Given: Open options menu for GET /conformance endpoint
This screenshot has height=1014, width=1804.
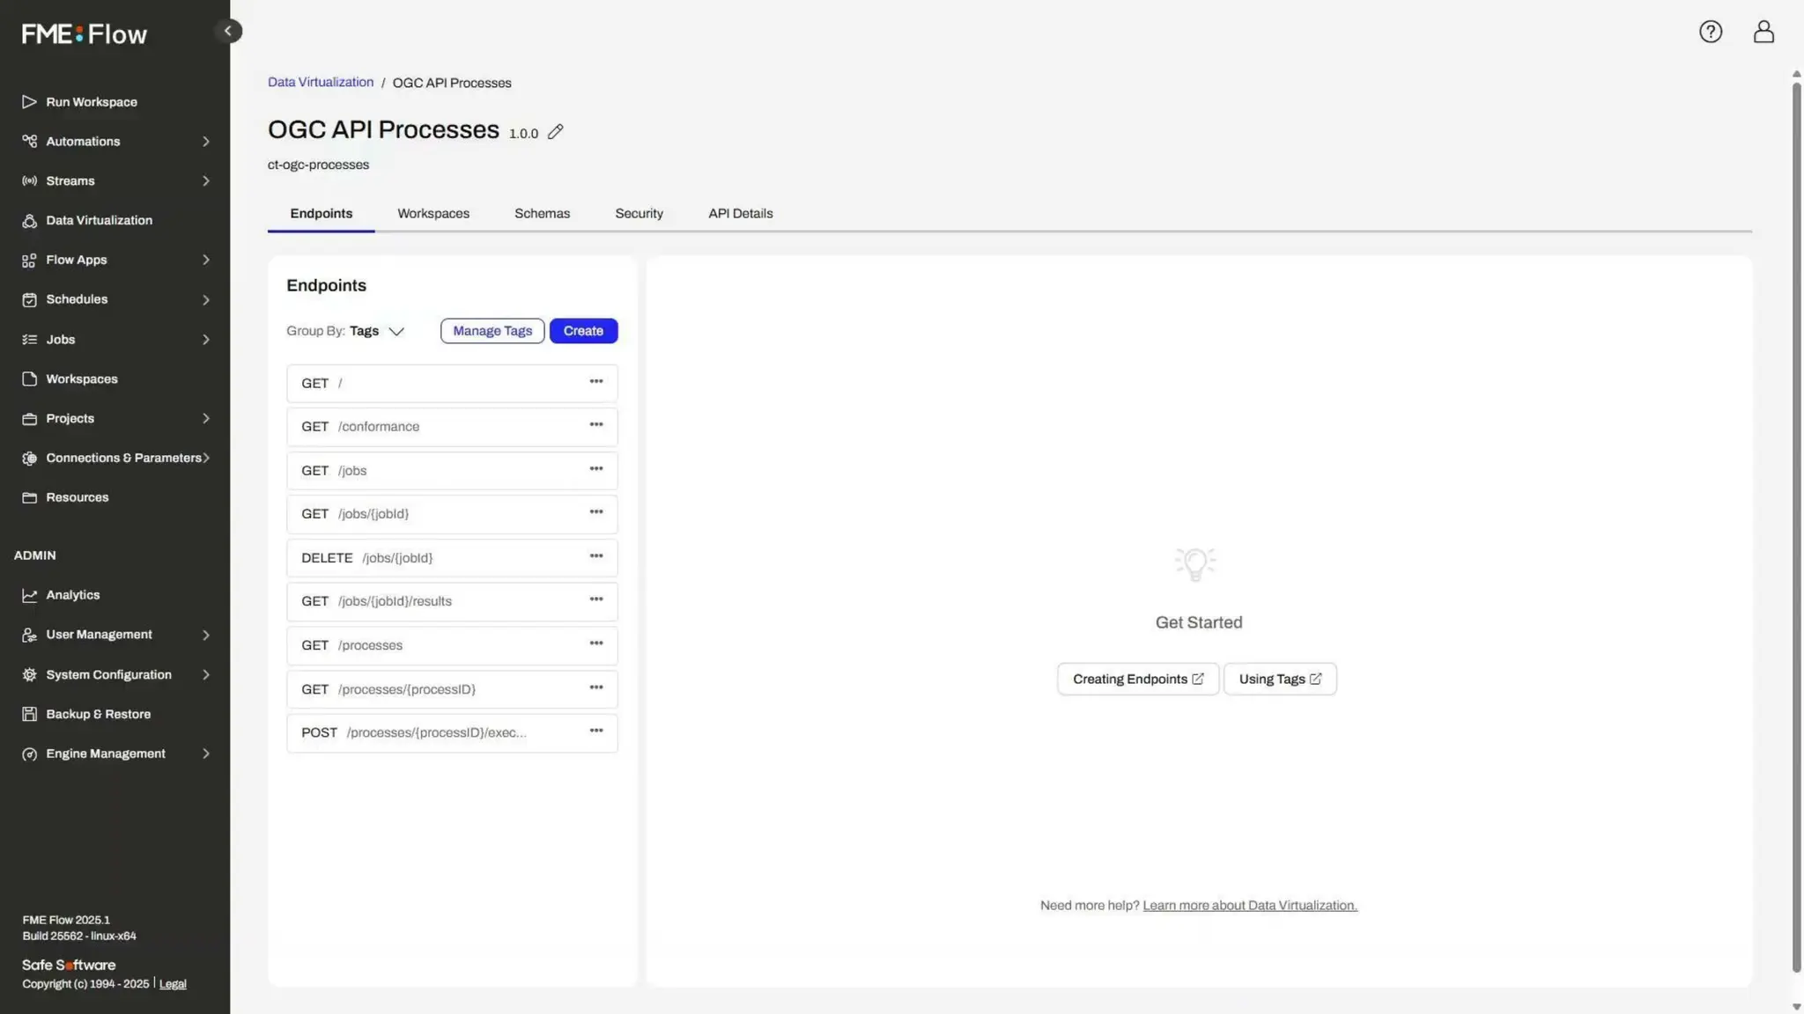Looking at the screenshot, I should 596,425.
